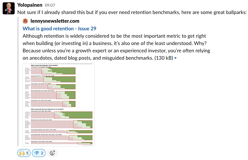Click the gray attachment quote bar
This screenshot has width=248, height=160.
click(x=18, y=82)
